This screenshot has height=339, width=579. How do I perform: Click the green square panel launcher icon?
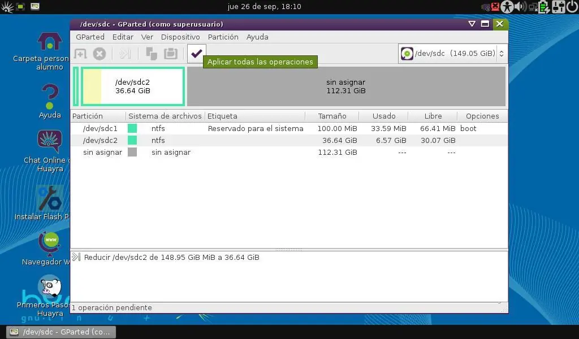pyautogui.click(x=21, y=7)
